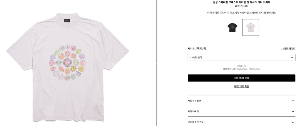Click the 사이즈: (FR/EUR) label
This screenshot has width=299, height=126.
(197, 49)
